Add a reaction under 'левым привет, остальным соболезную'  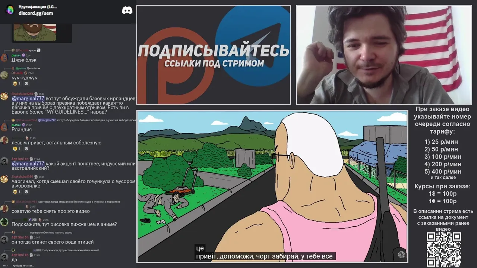[x=26, y=149]
